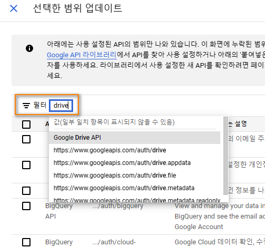265x248 pixels.
Task: Click the 설명 column header
Action: click(x=241, y=124)
